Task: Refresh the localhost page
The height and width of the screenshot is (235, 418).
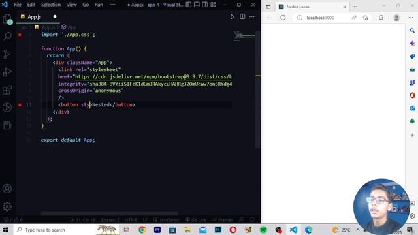Action: [283, 18]
